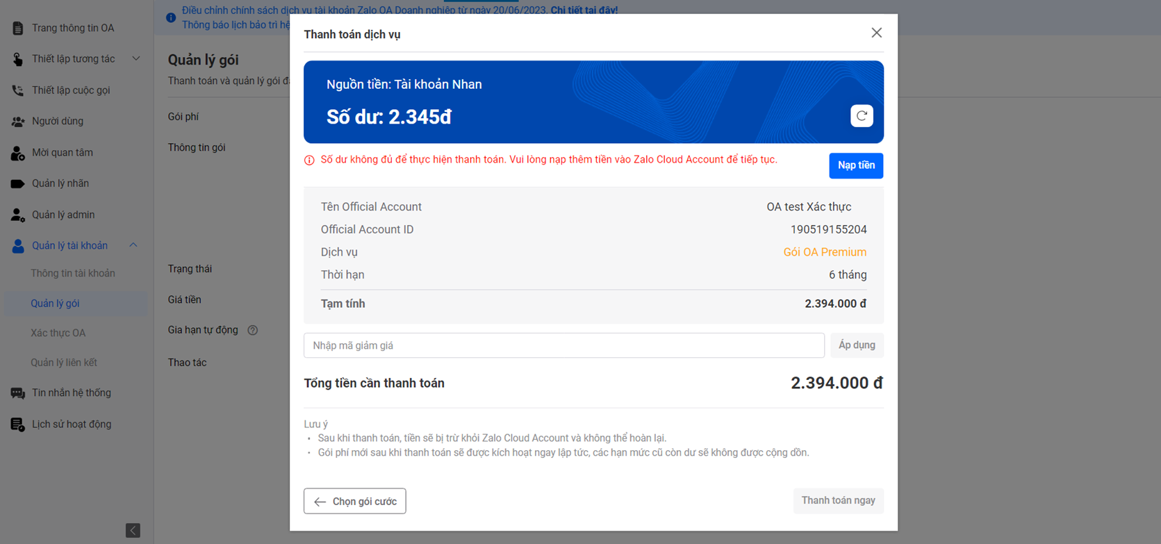Open Quản lý liên kết submenu

64,363
